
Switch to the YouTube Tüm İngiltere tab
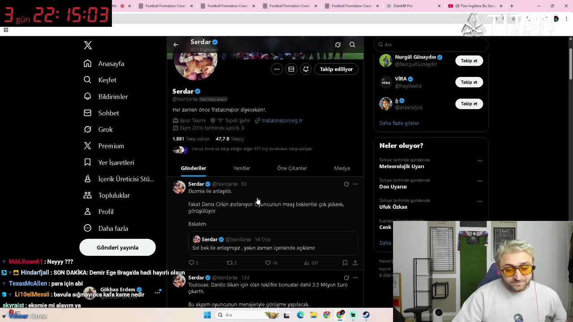(x=475, y=6)
